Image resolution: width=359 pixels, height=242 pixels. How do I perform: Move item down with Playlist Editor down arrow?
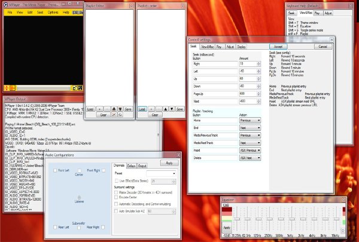click(120, 109)
